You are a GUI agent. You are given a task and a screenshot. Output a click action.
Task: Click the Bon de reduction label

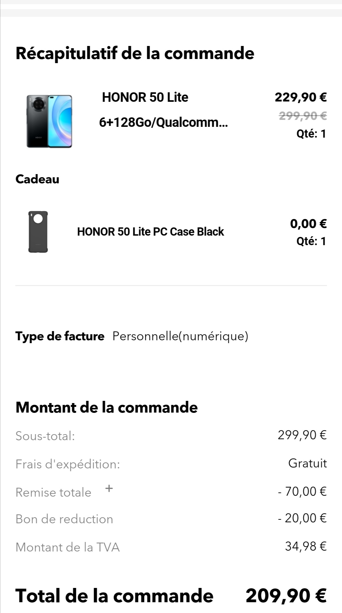tap(64, 519)
